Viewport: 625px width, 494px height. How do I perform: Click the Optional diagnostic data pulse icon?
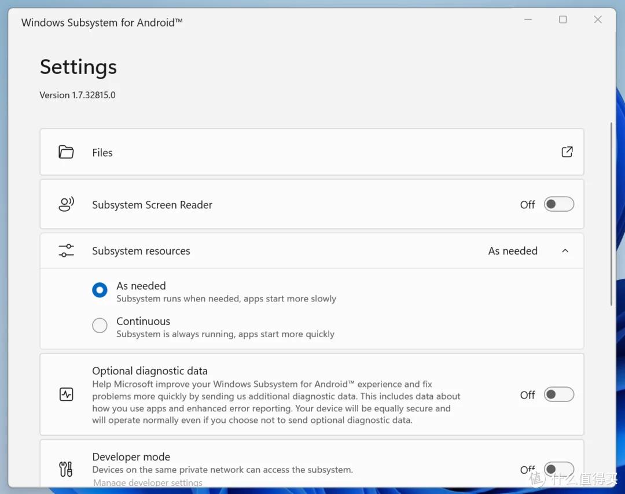pyautogui.click(x=66, y=395)
